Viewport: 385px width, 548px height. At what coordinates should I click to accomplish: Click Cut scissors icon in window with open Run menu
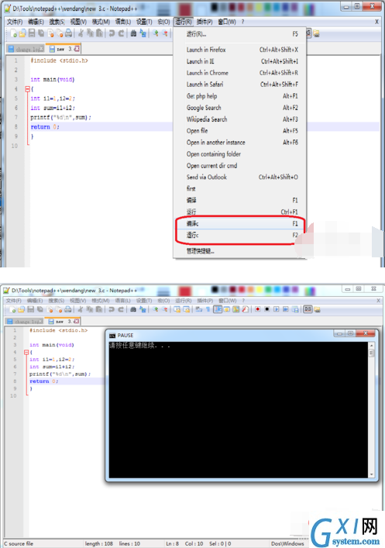pos(81,33)
